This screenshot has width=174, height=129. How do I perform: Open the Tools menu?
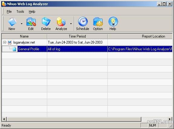[x=20, y=12]
